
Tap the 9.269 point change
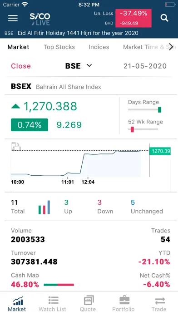coord(69,125)
